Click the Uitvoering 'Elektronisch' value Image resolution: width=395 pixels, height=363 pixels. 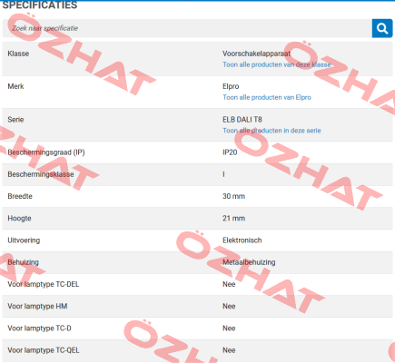click(x=242, y=240)
